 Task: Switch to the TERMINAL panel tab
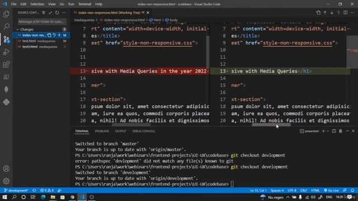click(x=82, y=131)
